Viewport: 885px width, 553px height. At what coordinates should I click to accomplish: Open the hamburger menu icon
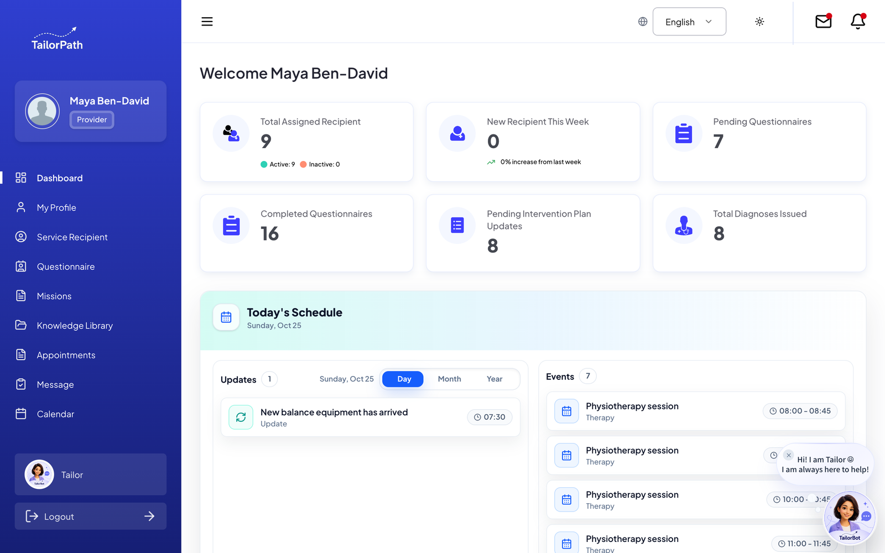[207, 22]
